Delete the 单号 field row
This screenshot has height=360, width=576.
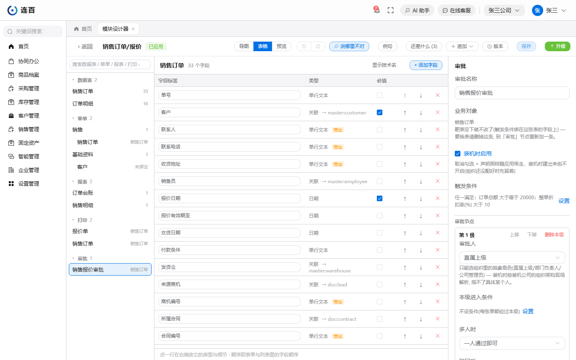[x=438, y=95]
